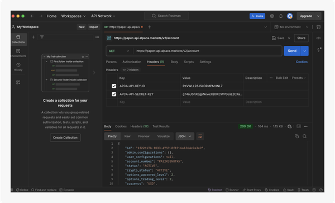This screenshot has height=203, width=335.
Task: Go back with the left arrow
Action: (32, 16)
